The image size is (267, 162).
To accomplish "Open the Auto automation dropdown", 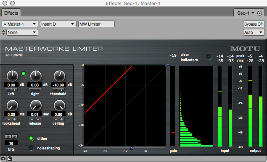I will click(254, 32).
